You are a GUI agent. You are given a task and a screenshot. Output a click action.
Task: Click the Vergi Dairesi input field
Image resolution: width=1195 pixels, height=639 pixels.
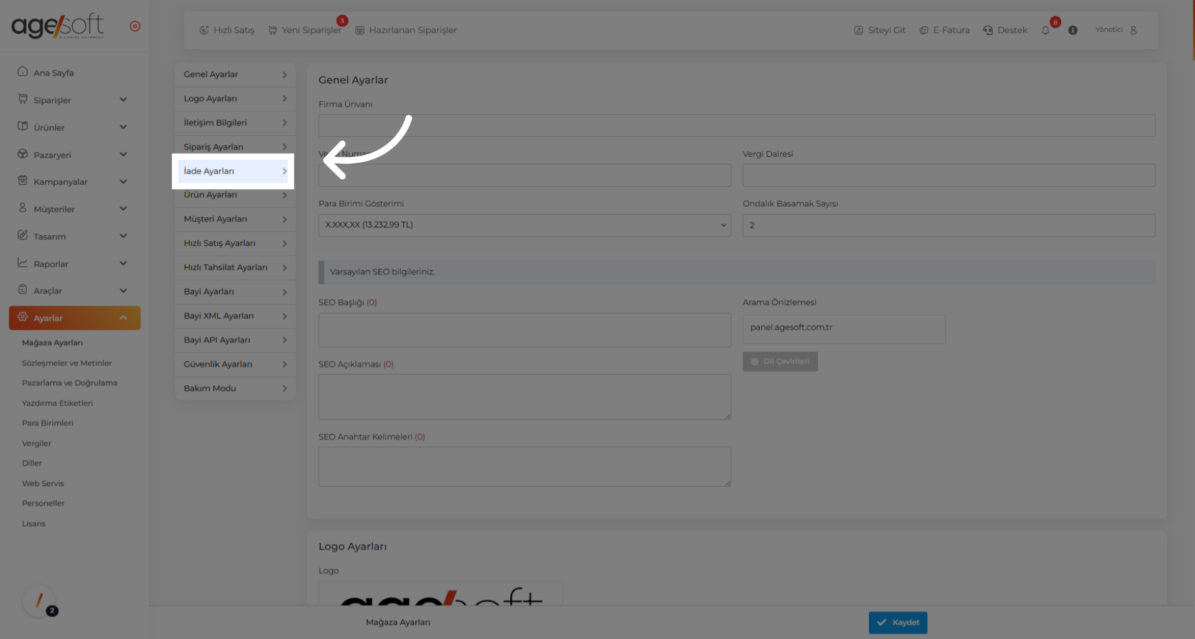tap(949, 175)
